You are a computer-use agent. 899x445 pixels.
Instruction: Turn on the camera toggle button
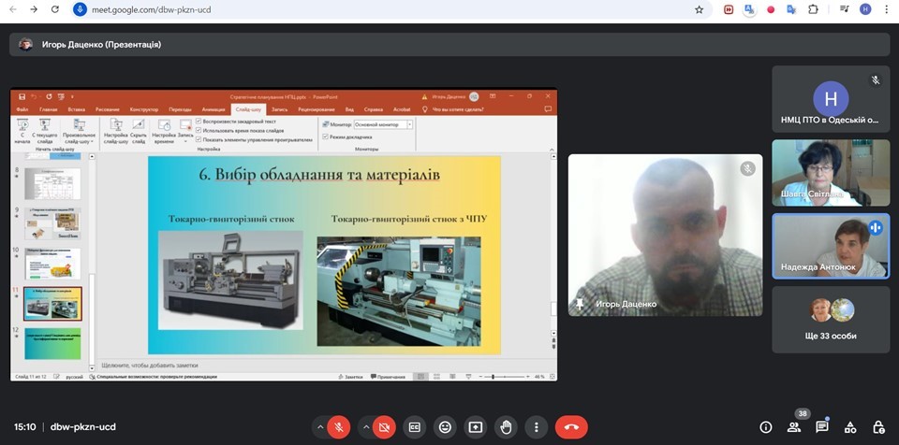pyautogui.click(x=383, y=427)
